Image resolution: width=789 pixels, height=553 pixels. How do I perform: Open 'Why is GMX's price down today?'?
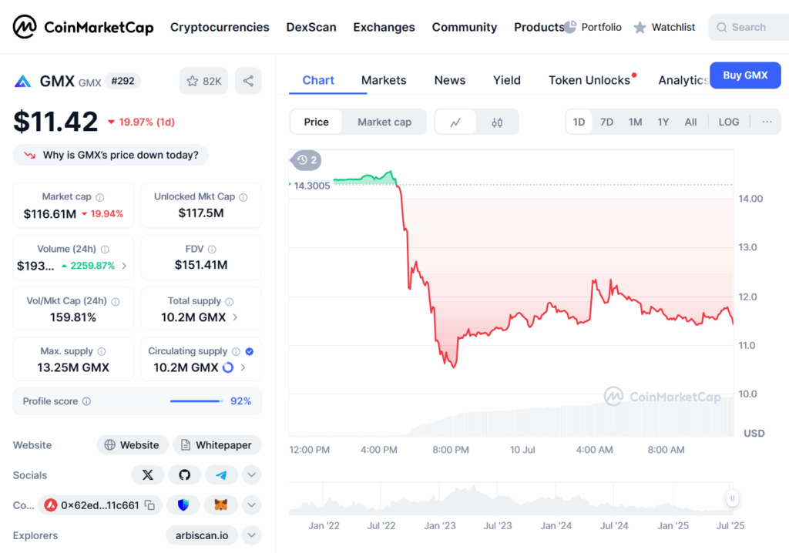tap(110, 155)
